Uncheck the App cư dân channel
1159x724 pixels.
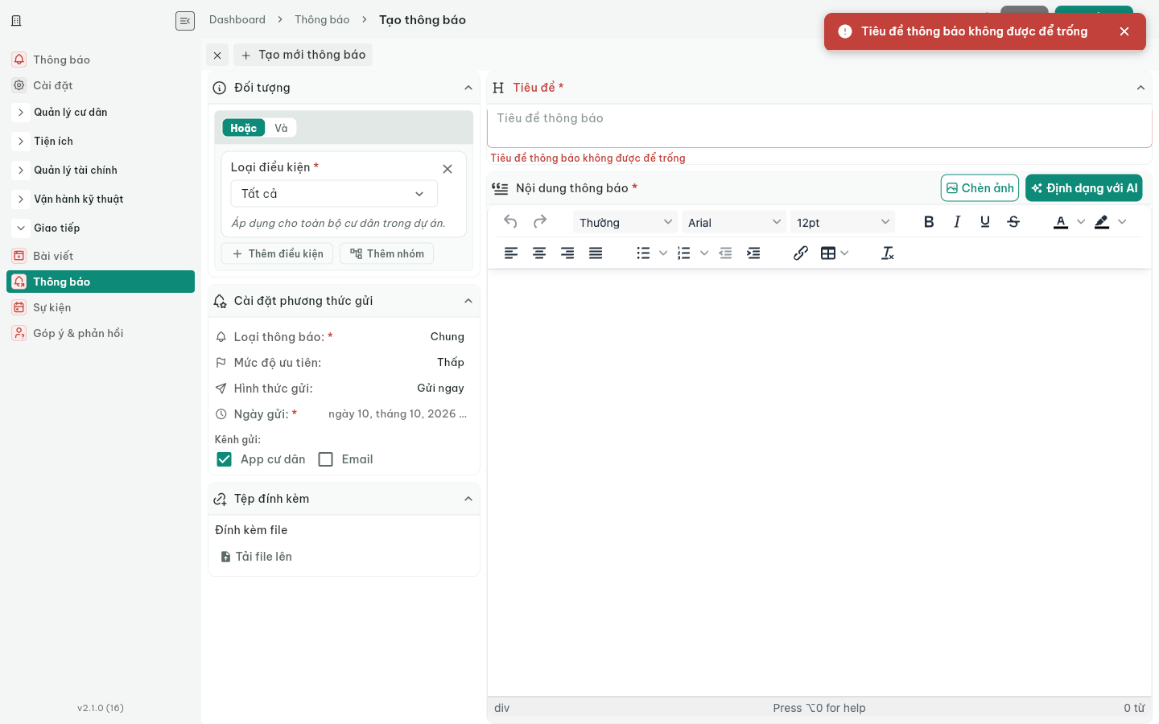pyautogui.click(x=225, y=459)
